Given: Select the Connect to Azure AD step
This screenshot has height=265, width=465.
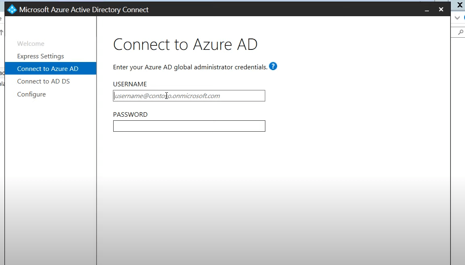Looking at the screenshot, I should point(51,68).
